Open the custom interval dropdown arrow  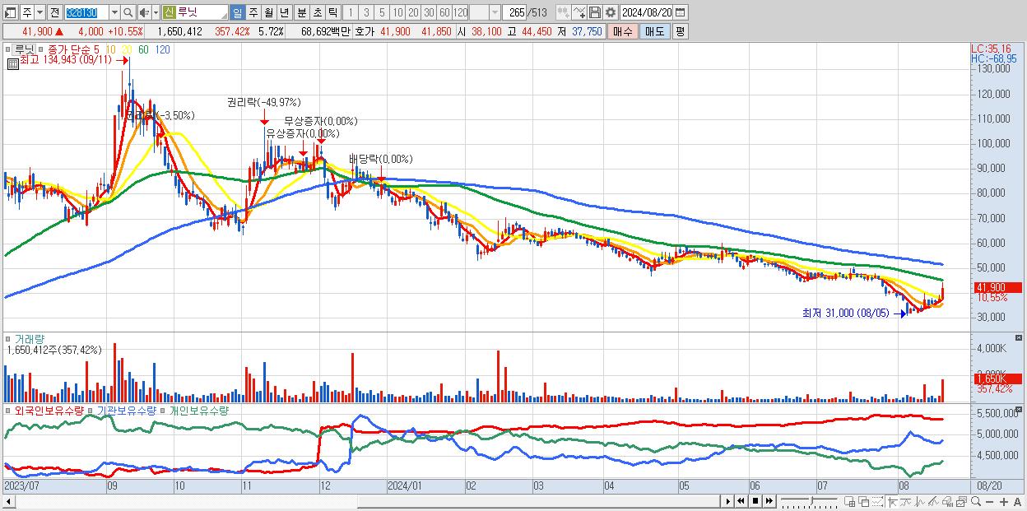coord(495,12)
